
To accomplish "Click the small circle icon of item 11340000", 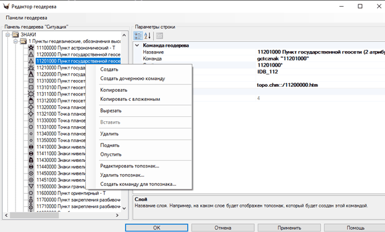I will 31,134.
